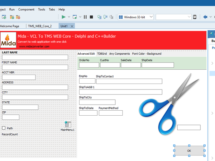
Task: Click the Pause toolbar icon
Action: click(85, 17)
